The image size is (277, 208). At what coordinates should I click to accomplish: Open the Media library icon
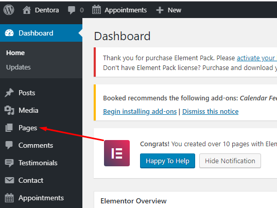[x=9, y=110]
